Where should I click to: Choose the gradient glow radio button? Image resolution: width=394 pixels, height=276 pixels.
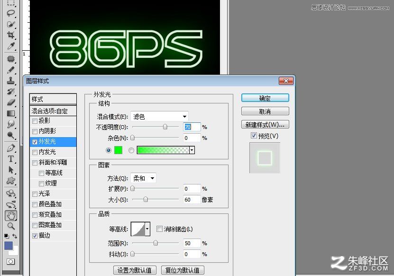click(131, 150)
